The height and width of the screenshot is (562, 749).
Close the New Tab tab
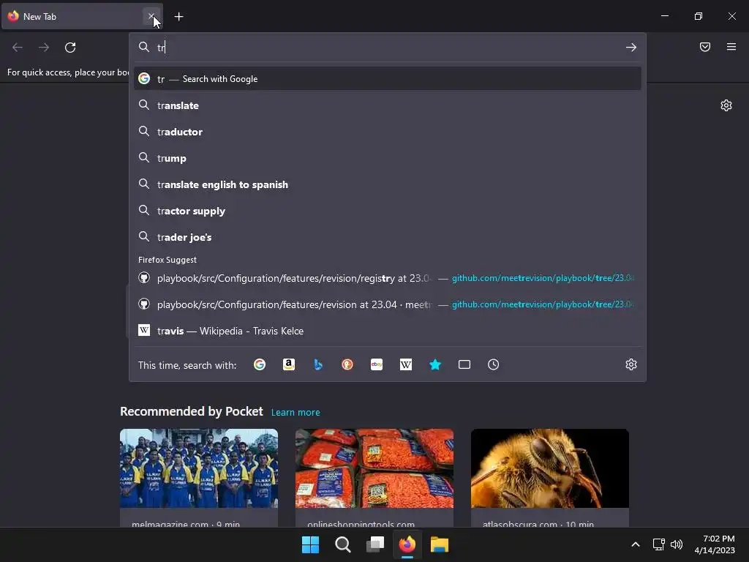(x=151, y=16)
